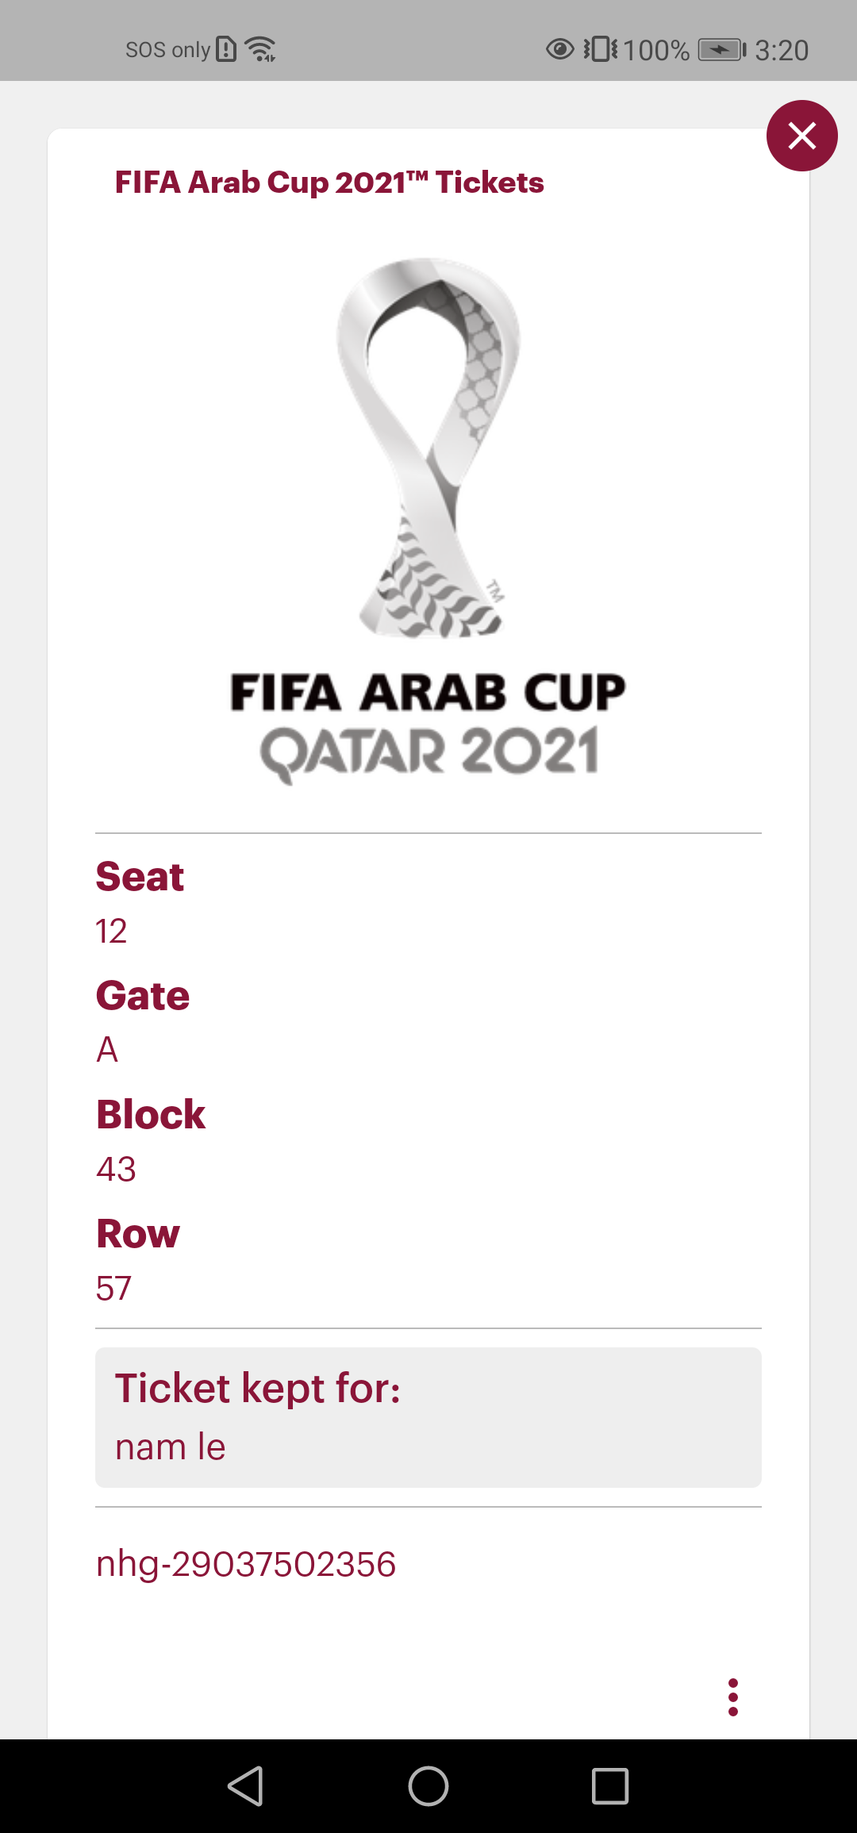Tap the SOS only network indicator
857x1833 pixels.
click(x=167, y=50)
